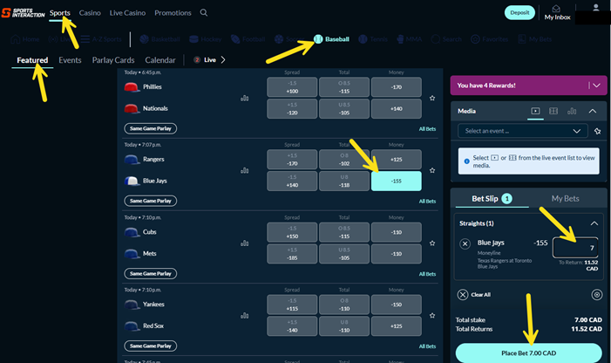Favorite the Rangers vs Blue Jays game star
This screenshot has width=611, height=363.
[x=432, y=170]
